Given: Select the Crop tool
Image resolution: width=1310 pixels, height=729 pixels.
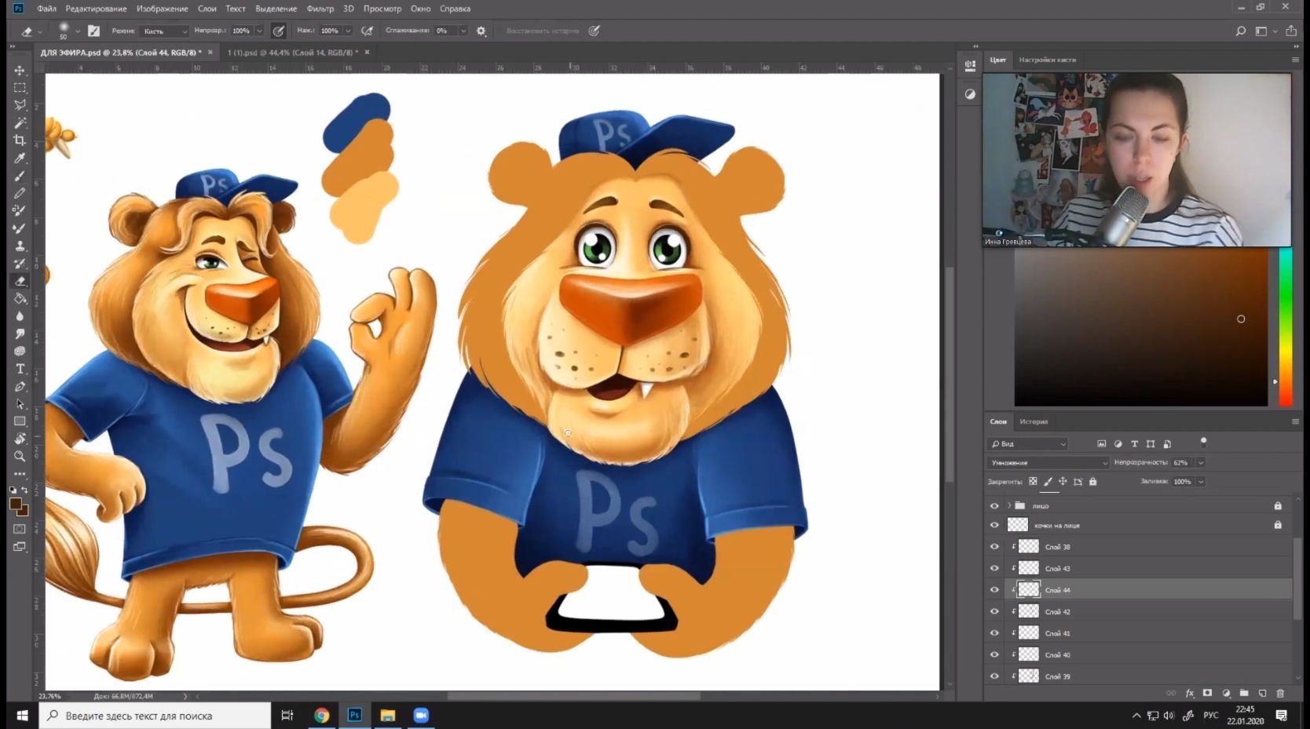Looking at the screenshot, I should (x=20, y=140).
